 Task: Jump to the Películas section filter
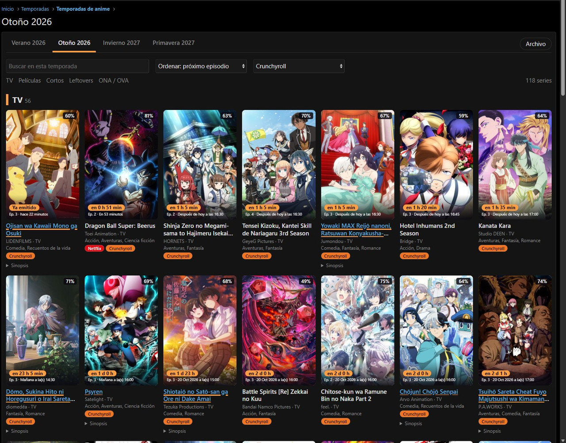click(30, 80)
